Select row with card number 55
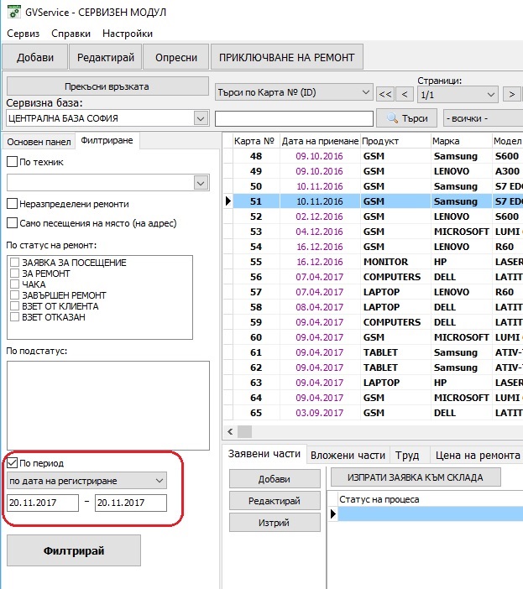 click(x=373, y=262)
